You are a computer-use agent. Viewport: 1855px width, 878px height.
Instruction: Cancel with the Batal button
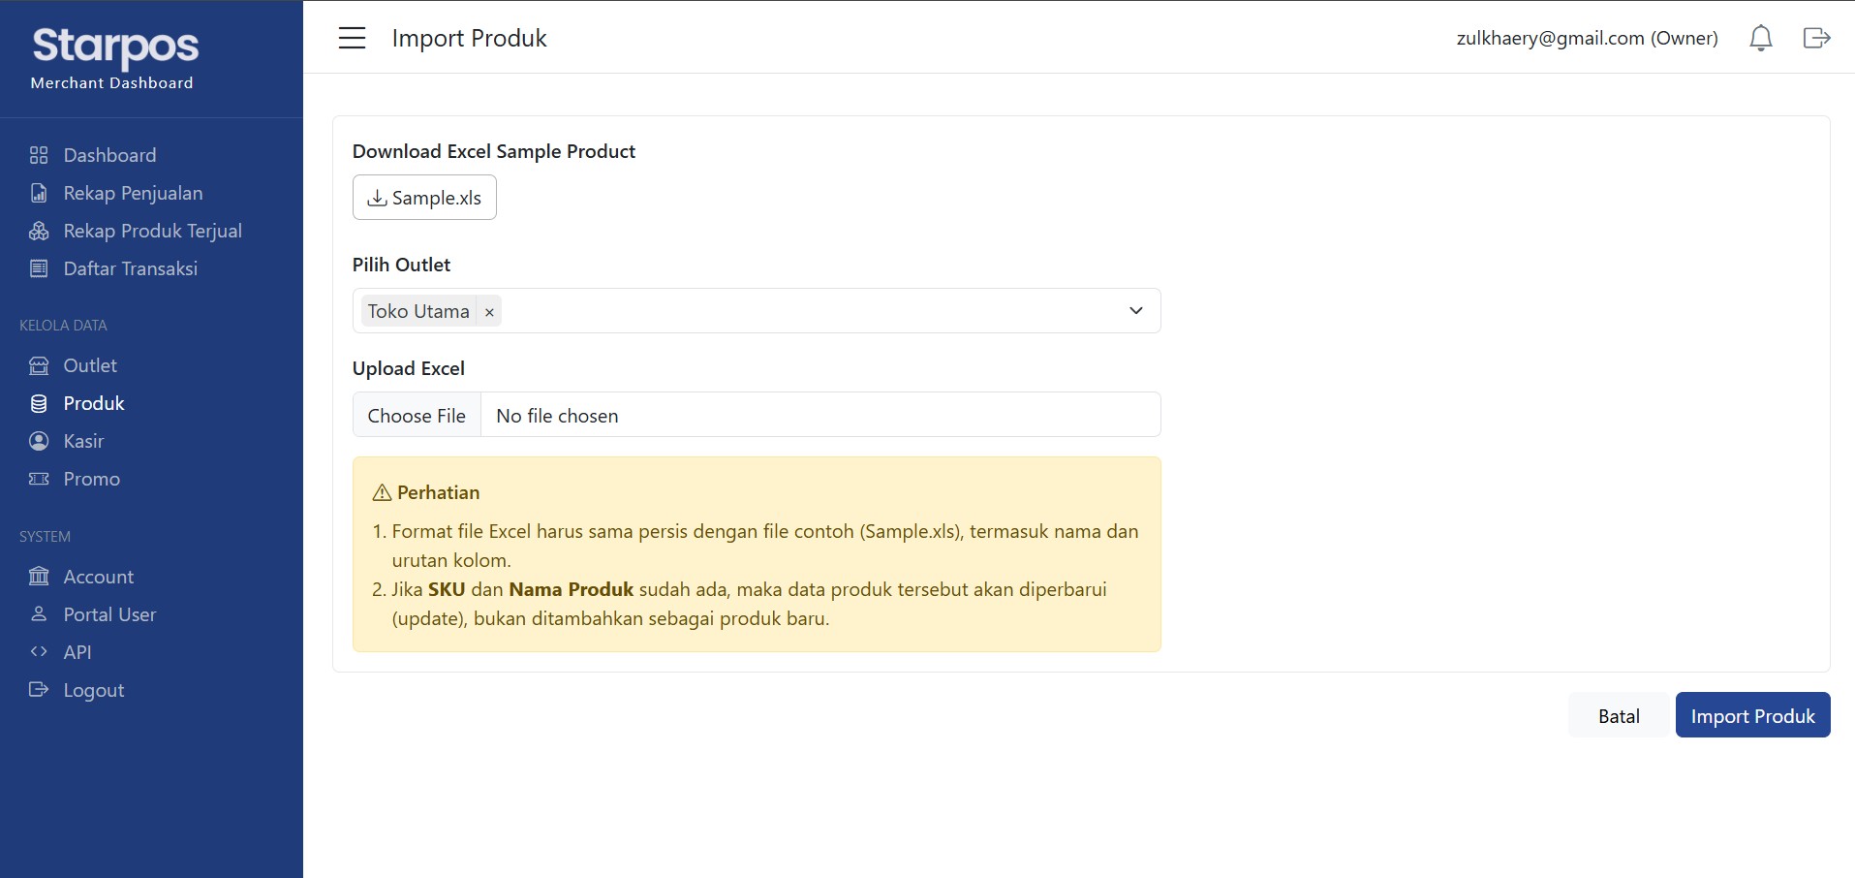(x=1619, y=715)
